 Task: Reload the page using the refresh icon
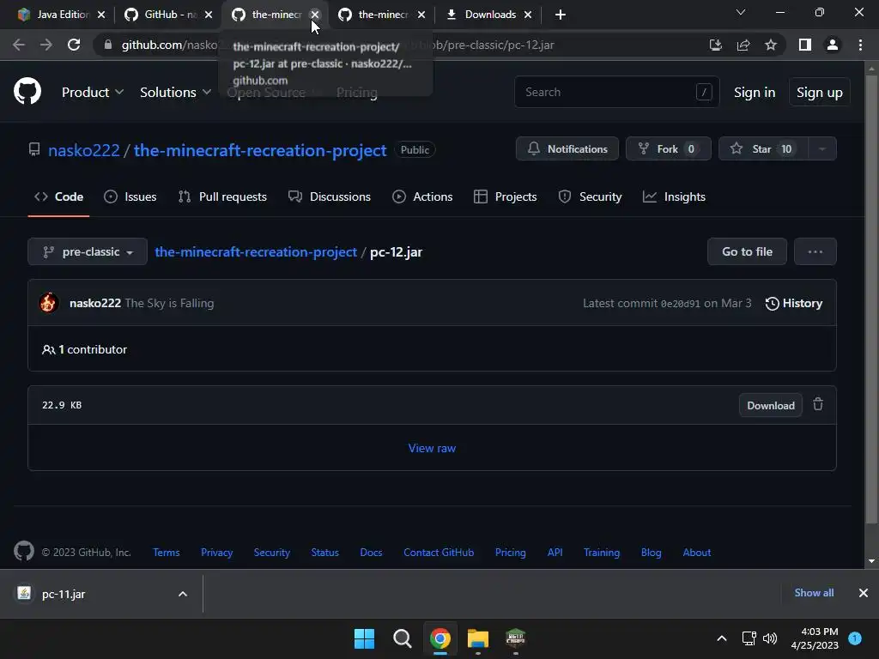[74, 45]
